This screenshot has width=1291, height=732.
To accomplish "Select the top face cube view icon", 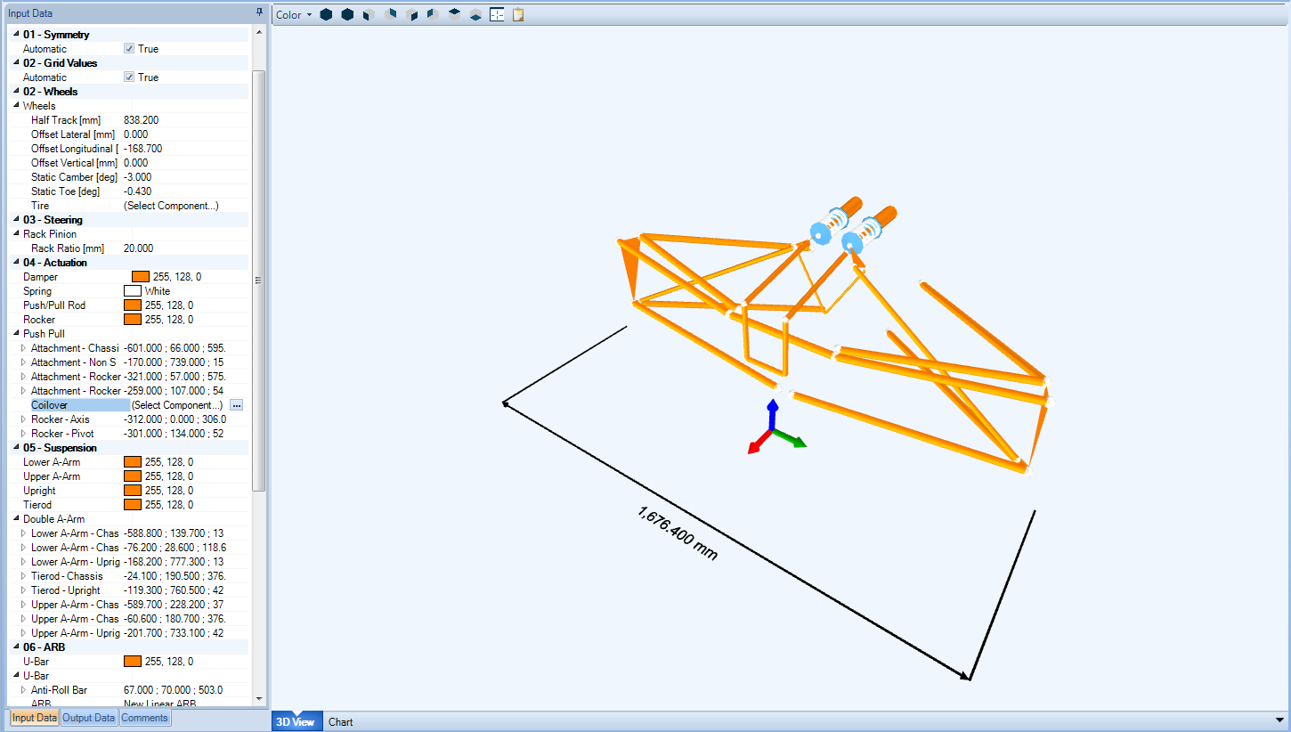I will 454,15.
